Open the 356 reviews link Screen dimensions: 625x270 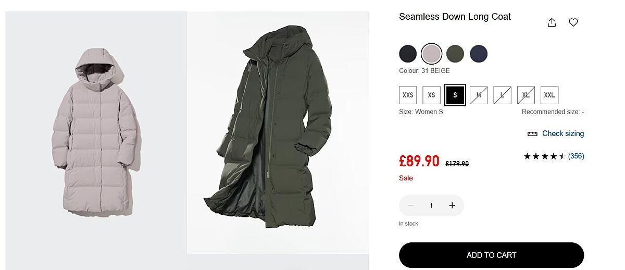576,156
